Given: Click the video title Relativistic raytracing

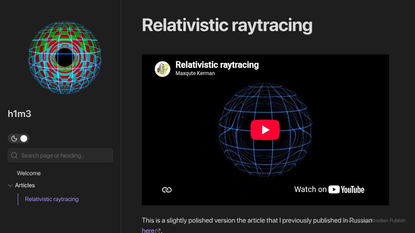Looking at the screenshot, I should [217, 65].
